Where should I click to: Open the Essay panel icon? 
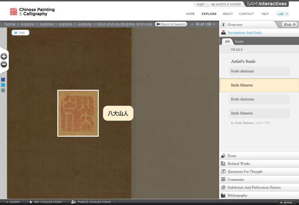point(223,156)
